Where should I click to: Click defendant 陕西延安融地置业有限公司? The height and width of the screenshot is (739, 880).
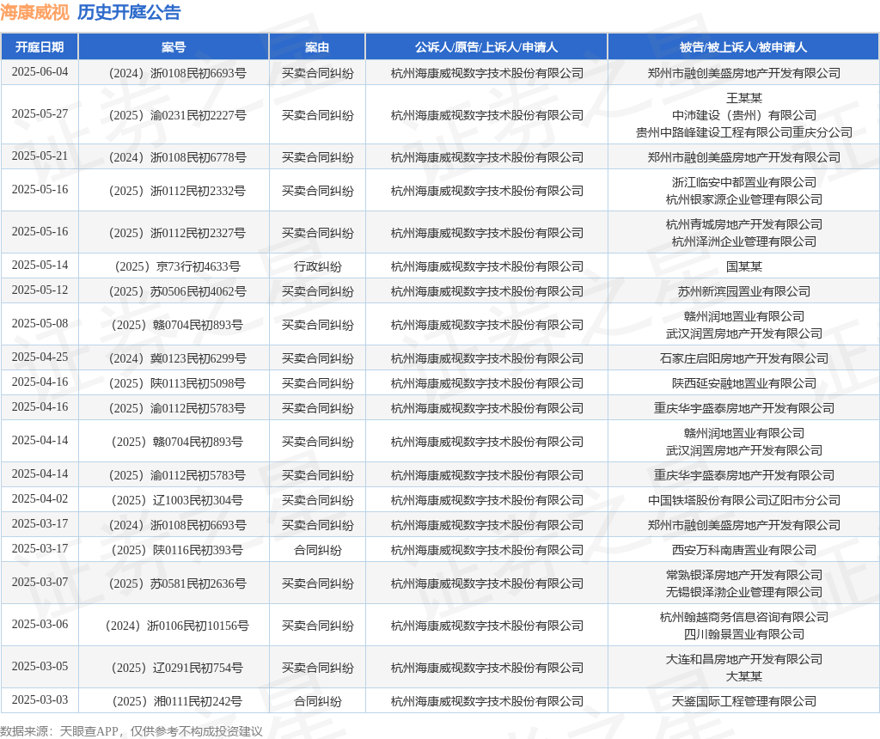point(743,383)
